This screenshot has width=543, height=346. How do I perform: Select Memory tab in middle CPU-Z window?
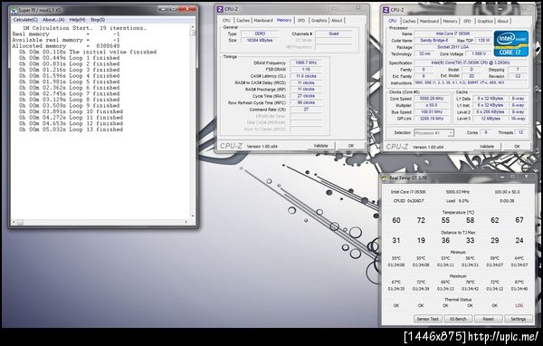pyautogui.click(x=284, y=20)
